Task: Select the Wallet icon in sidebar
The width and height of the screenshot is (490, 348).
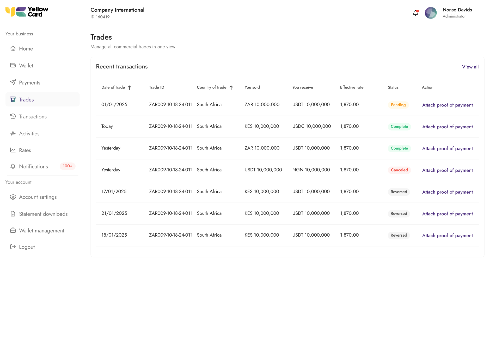Action: [x=13, y=65]
